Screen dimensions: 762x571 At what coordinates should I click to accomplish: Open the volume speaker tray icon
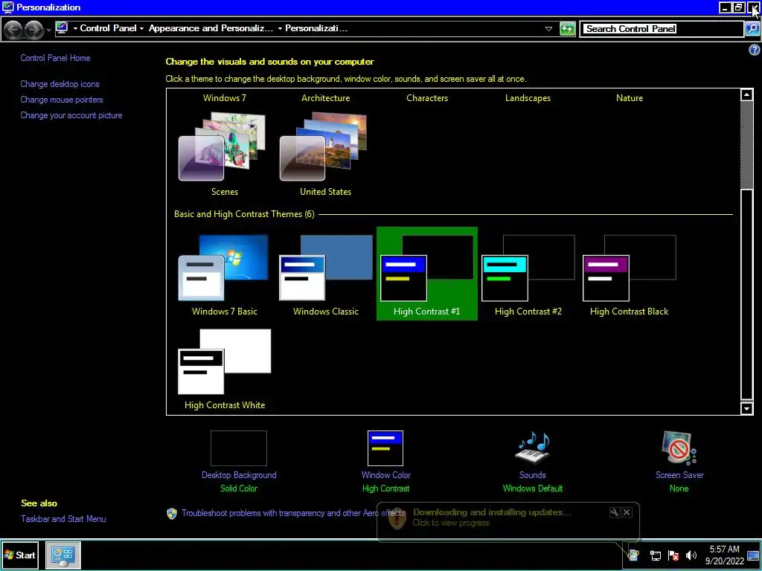691,555
